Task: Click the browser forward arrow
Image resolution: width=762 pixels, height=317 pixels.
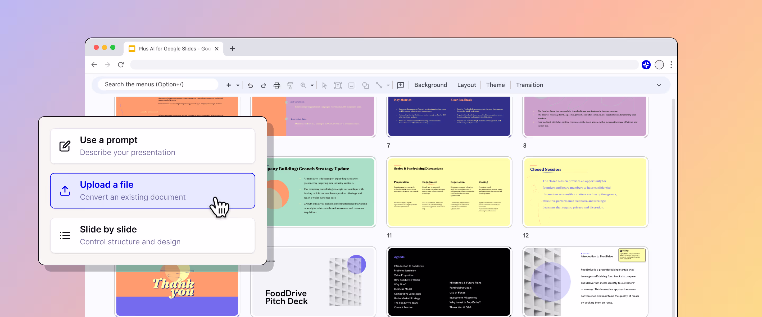Action: [x=107, y=65]
